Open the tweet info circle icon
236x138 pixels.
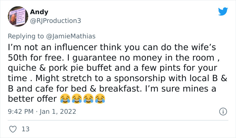(x=223, y=111)
